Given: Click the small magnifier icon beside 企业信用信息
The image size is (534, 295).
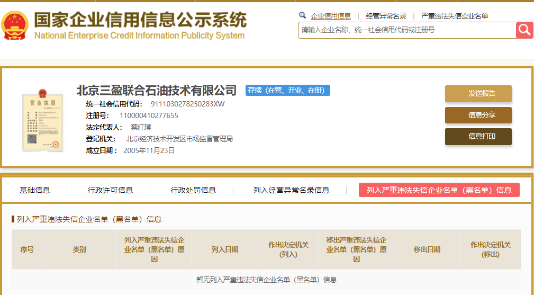Looking at the screenshot, I should click(x=302, y=15).
